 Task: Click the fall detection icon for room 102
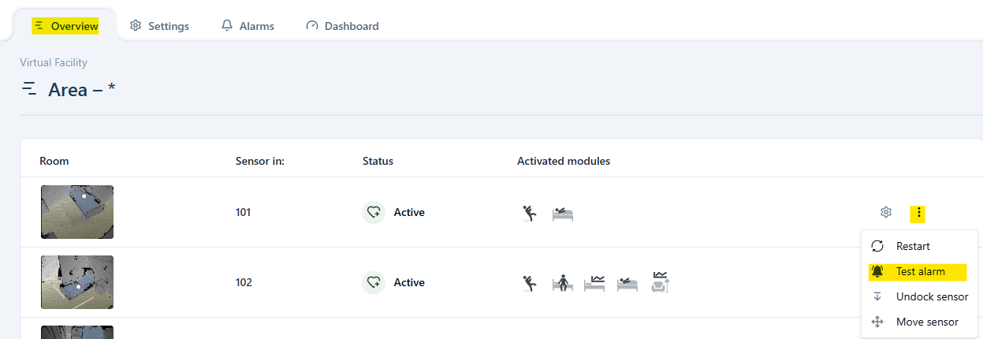(531, 282)
